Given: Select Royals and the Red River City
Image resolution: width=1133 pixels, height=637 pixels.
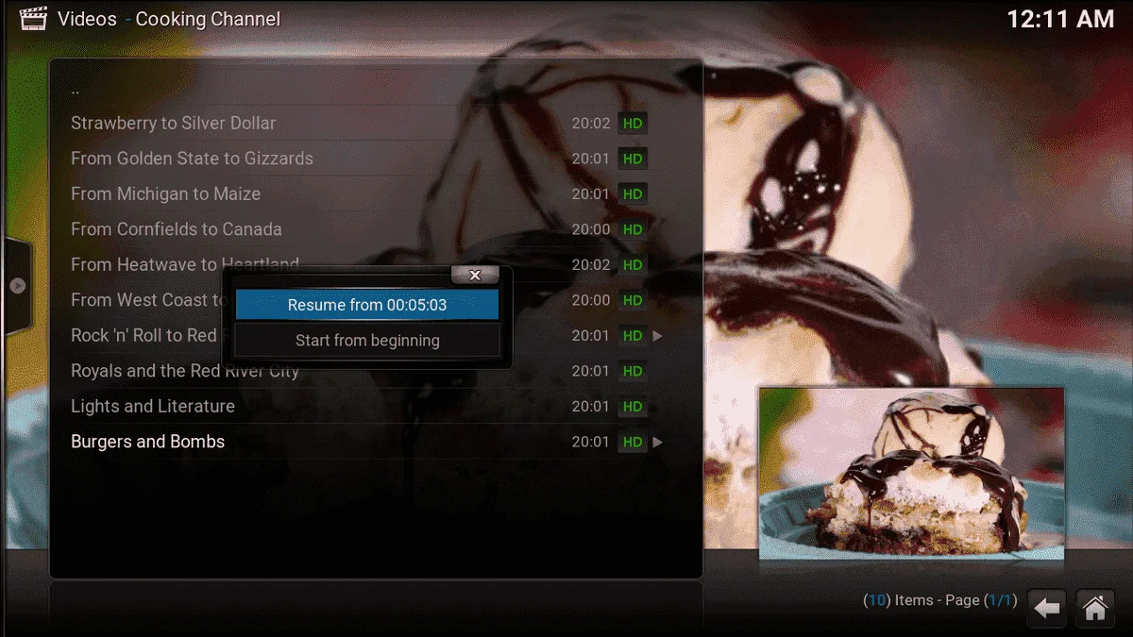Looking at the screenshot, I should tap(376, 371).
